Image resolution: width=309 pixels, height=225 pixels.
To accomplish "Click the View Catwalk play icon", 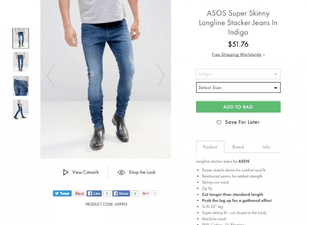I will click(x=66, y=172).
